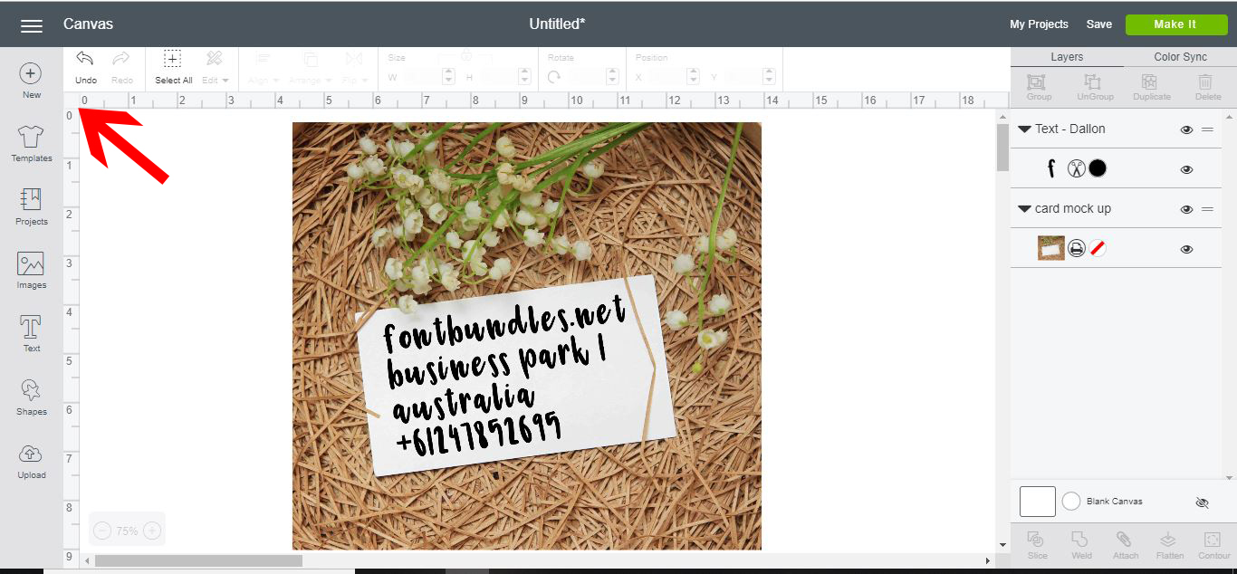Hide the card image sublayer
This screenshot has width=1237, height=574.
pyautogui.click(x=1186, y=249)
